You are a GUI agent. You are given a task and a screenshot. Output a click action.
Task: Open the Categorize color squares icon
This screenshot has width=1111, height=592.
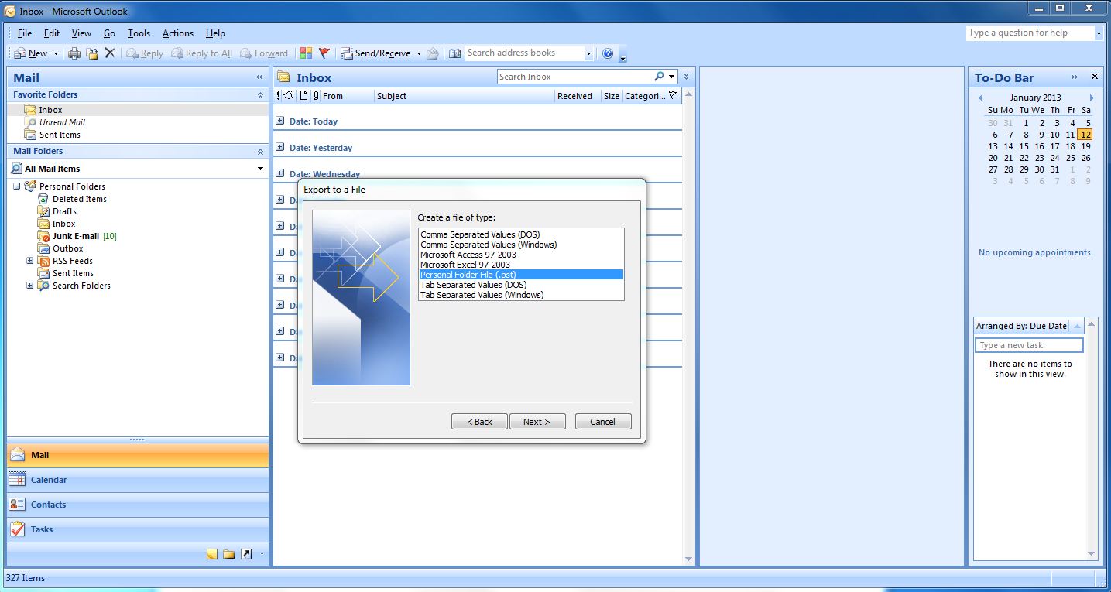[307, 53]
